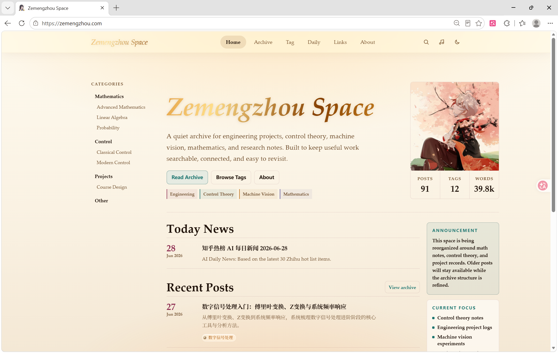Open the Mathematics category

(109, 96)
